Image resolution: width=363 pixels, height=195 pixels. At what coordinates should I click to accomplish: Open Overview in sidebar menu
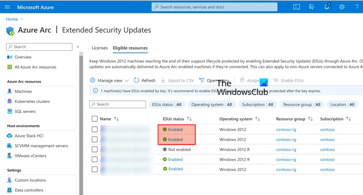(23, 57)
